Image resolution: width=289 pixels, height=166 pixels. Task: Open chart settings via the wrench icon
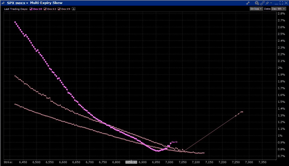[x=248, y=3]
